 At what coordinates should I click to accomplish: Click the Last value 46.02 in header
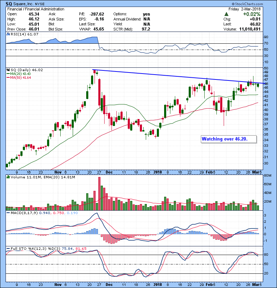255,24
